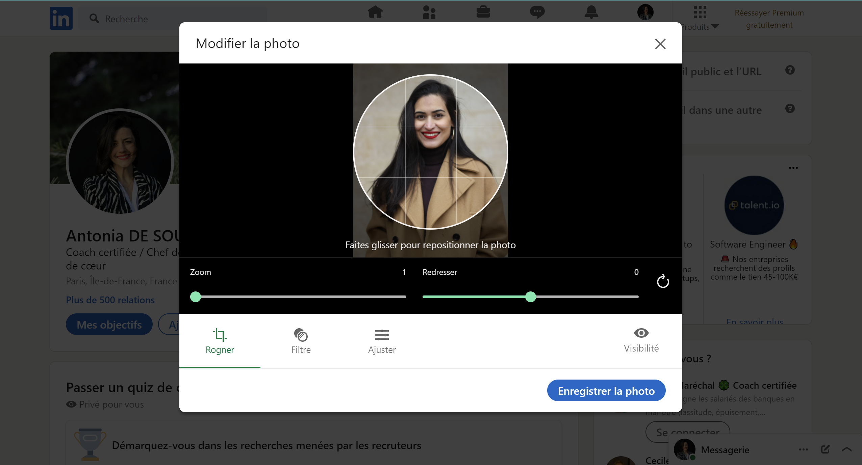
Task: Click the Mes objectifs button
Action: (109, 324)
